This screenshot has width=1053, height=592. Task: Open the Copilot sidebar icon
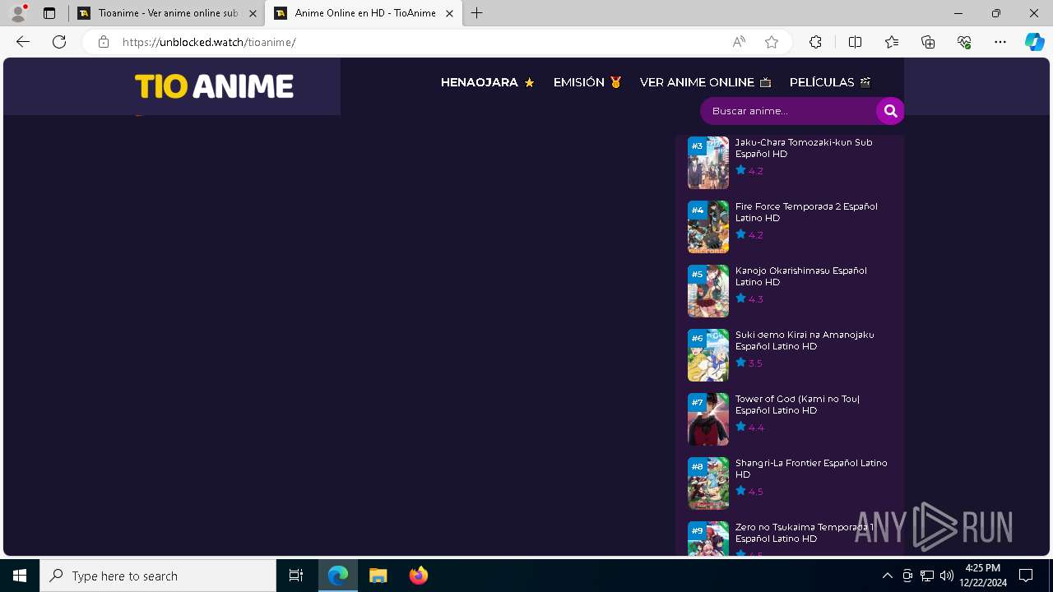(x=1035, y=42)
